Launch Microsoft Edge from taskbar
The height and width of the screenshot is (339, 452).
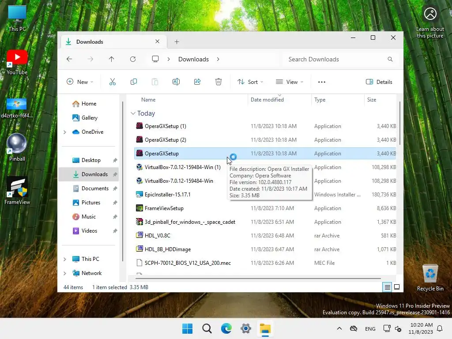pyautogui.click(x=226, y=328)
